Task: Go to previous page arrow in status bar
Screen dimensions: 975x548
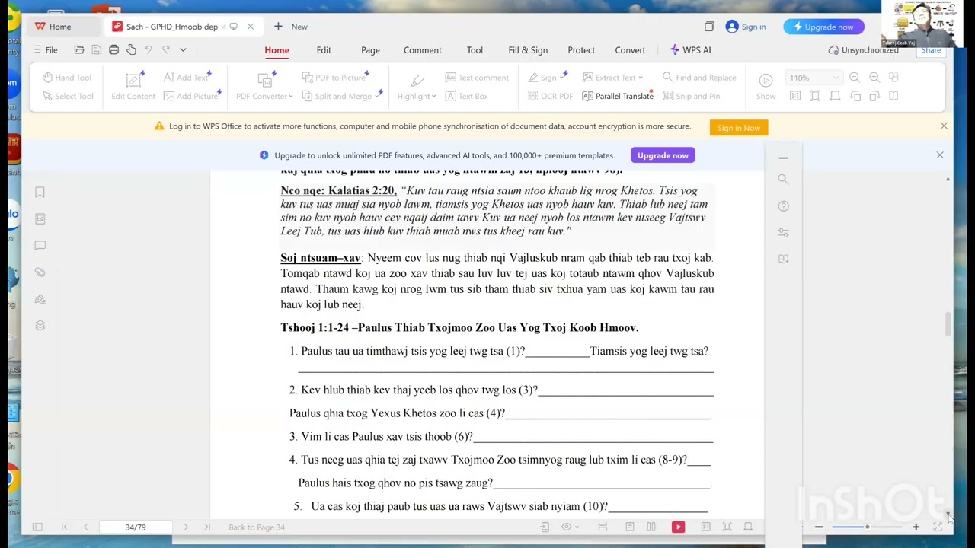Action: coord(85,527)
